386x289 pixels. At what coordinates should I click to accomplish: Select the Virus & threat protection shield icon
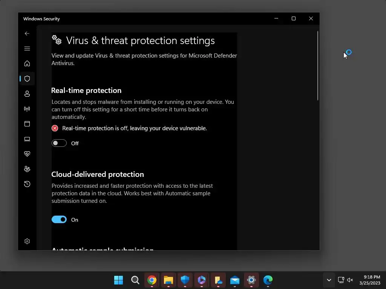[x=27, y=79]
